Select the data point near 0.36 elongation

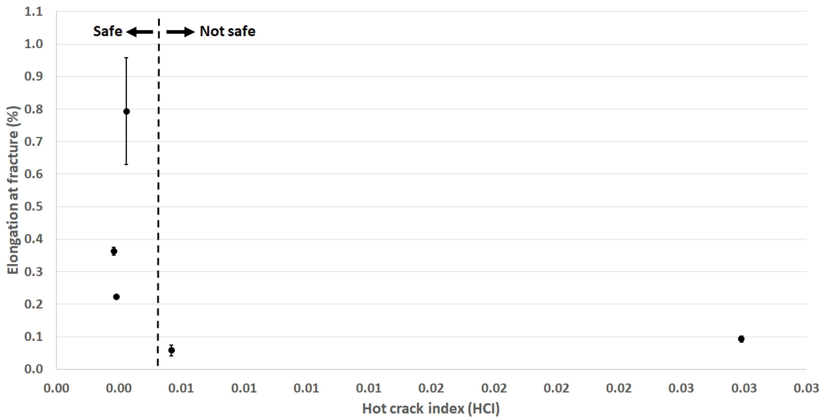pos(114,251)
